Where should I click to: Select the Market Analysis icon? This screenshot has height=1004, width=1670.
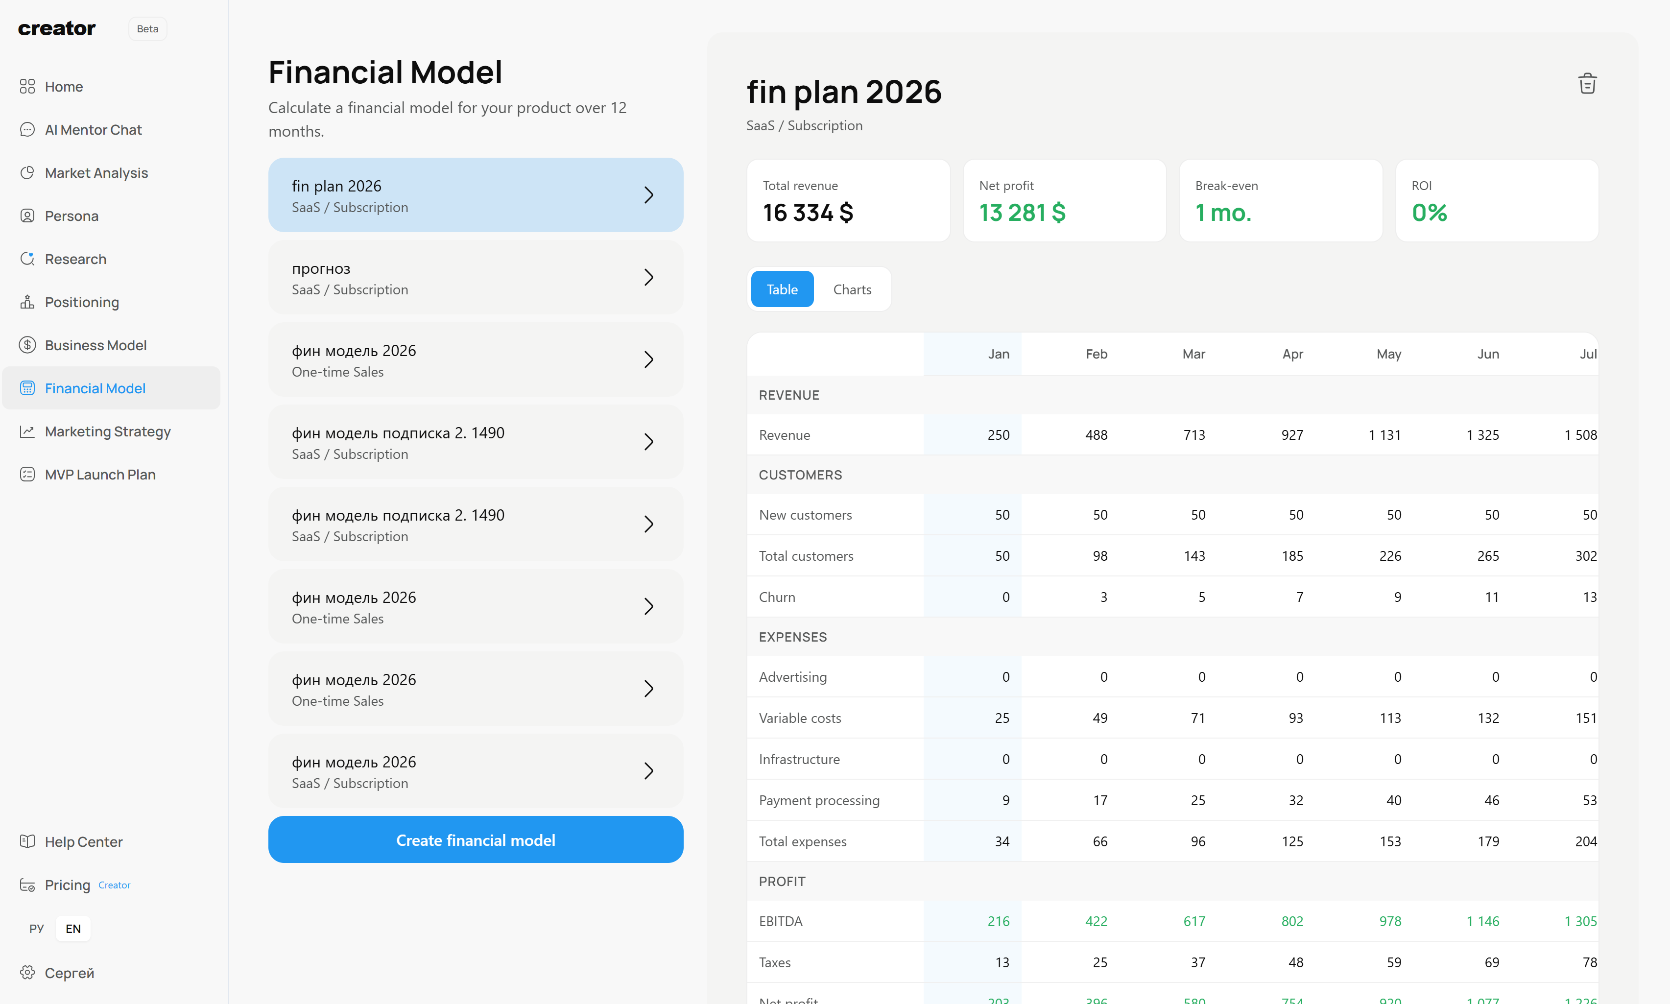coord(27,172)
